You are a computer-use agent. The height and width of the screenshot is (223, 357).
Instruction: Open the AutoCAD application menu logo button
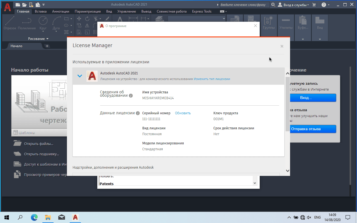tap(7, 7)
